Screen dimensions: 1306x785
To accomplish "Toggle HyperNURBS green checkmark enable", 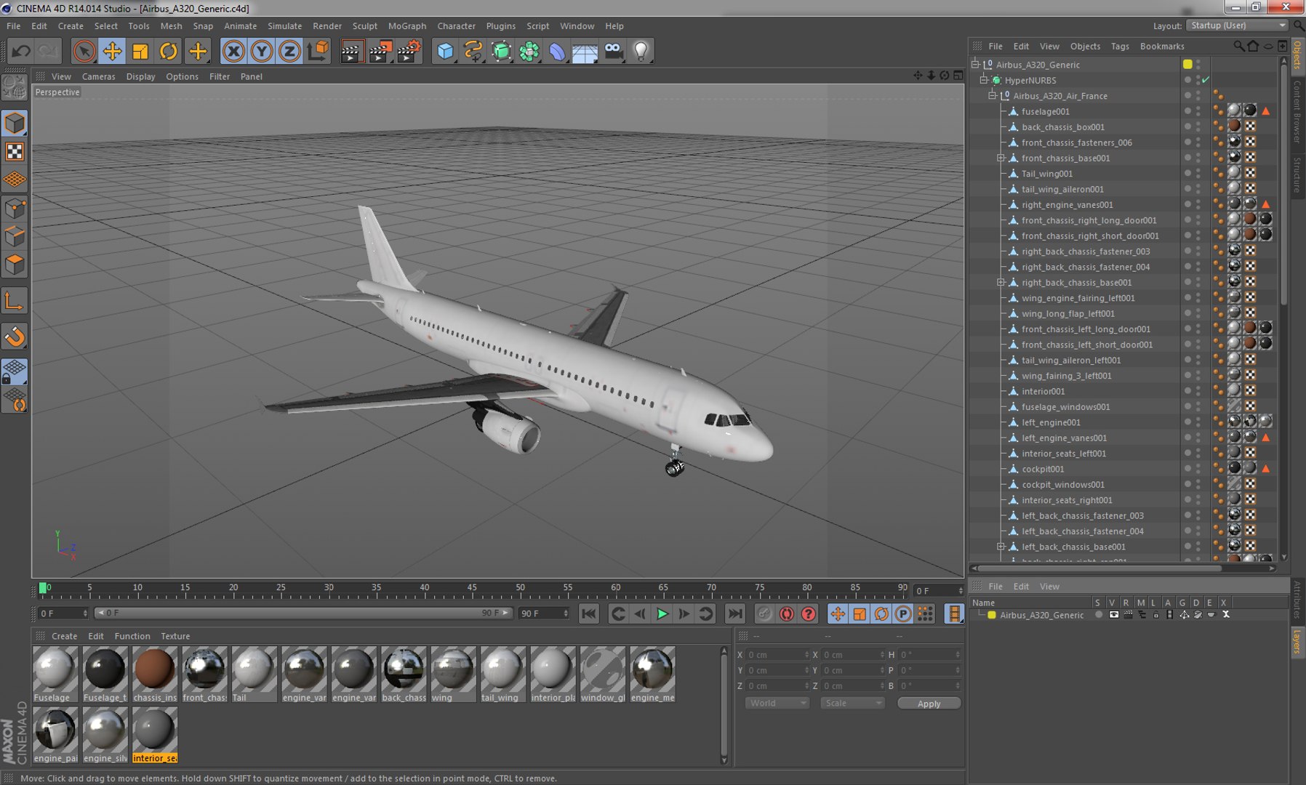I will (1206, 80).
